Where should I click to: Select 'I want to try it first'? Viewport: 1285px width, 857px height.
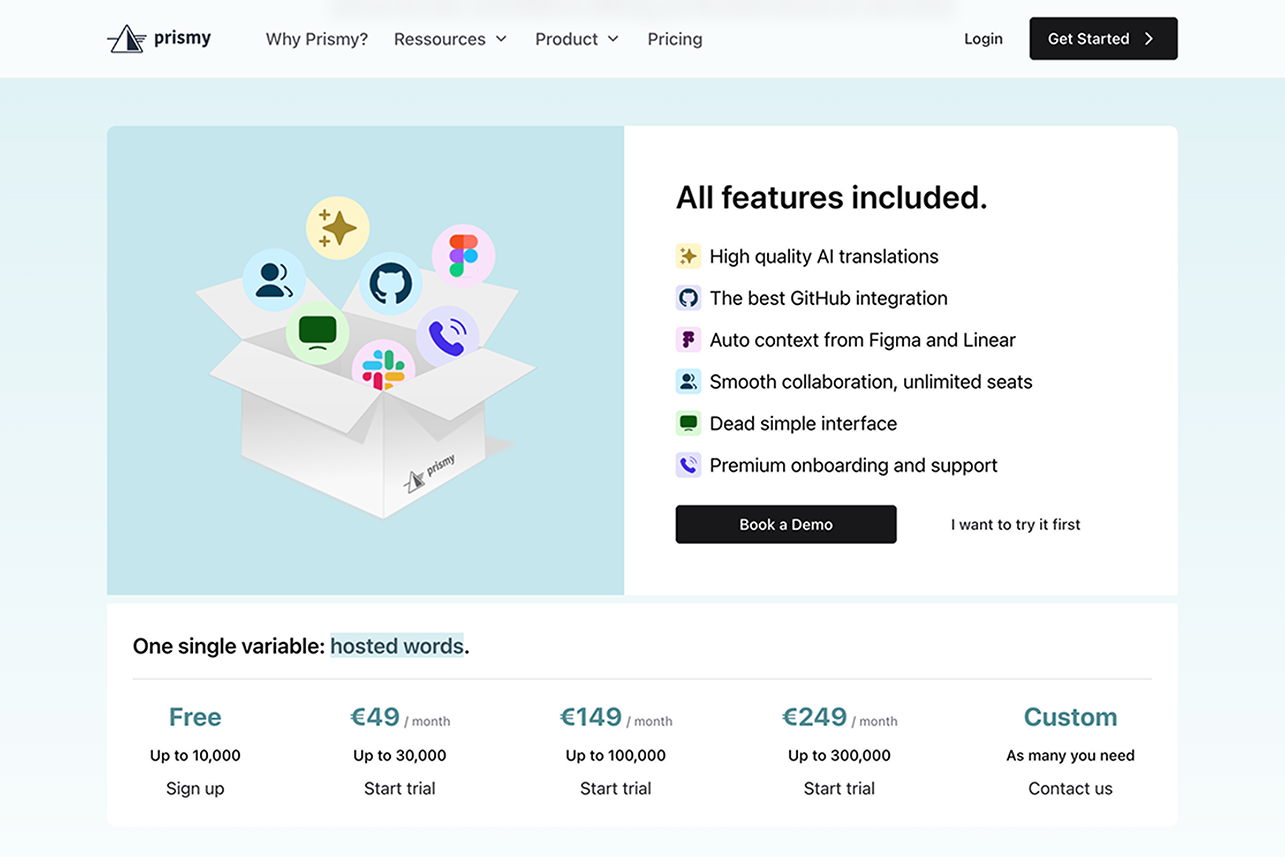pyautogui.click(x=1015, y=524)
